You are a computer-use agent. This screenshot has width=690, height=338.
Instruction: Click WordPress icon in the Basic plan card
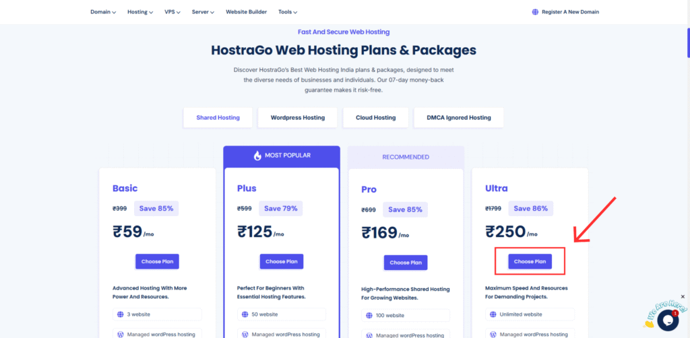pyautogui.click(x=121, y=335)
